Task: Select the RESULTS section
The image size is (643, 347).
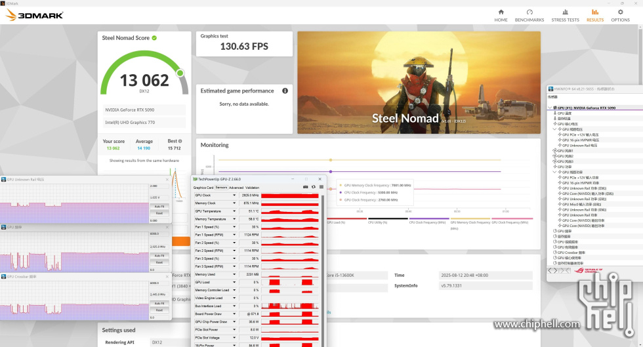Action: point(595,16)
